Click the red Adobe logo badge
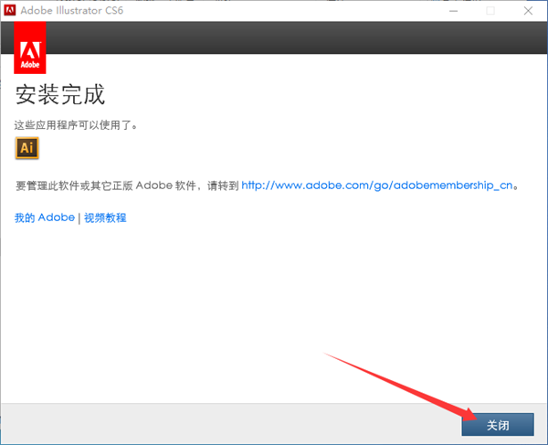This screenshot has width=548, height=445. pos(30,48)
